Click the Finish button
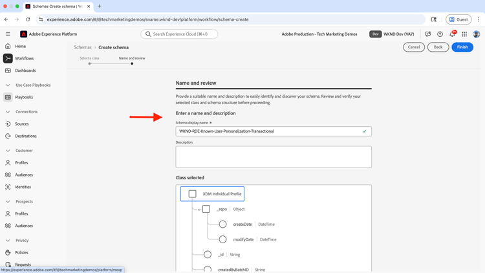The image size is (485, 273). [x=462, y=47]
